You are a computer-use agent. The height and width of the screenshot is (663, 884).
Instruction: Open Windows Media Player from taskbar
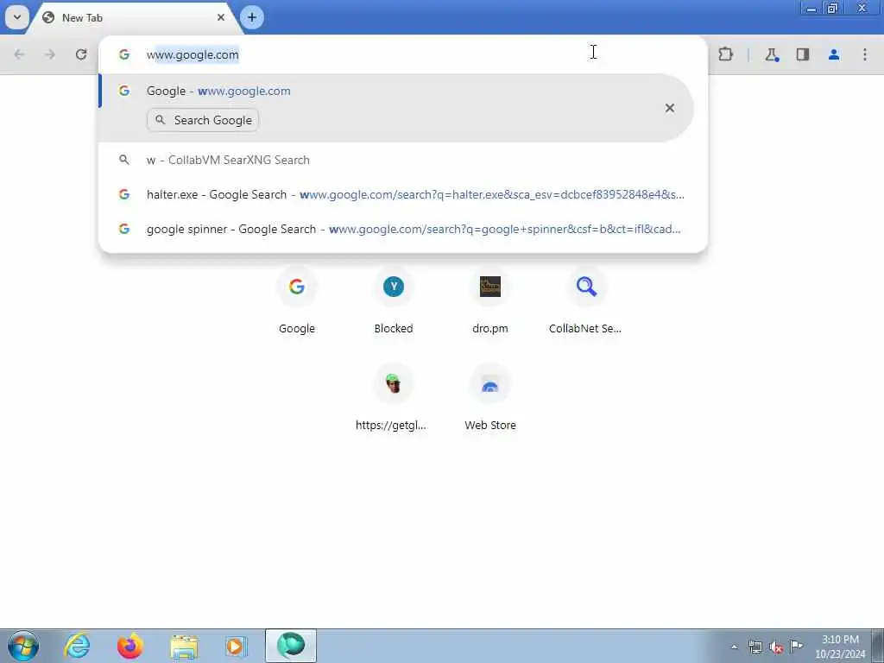point(237,646)
